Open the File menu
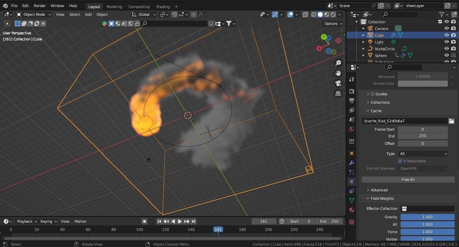Viewport: 459px width, 247px height. (14, 6)
